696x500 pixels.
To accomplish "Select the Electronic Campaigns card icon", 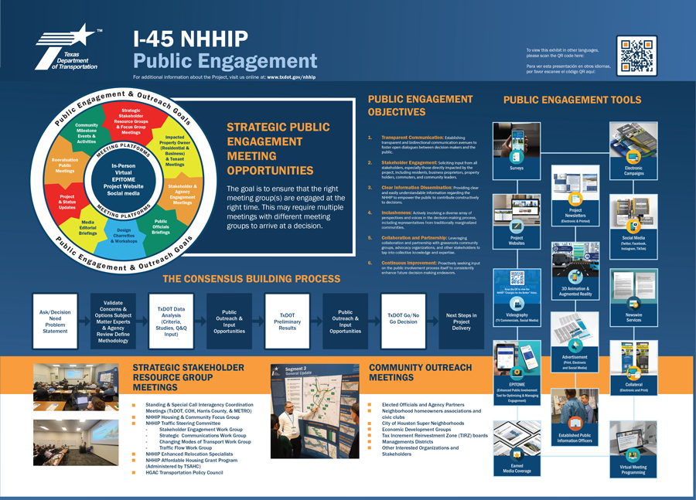I will point(633,156).
